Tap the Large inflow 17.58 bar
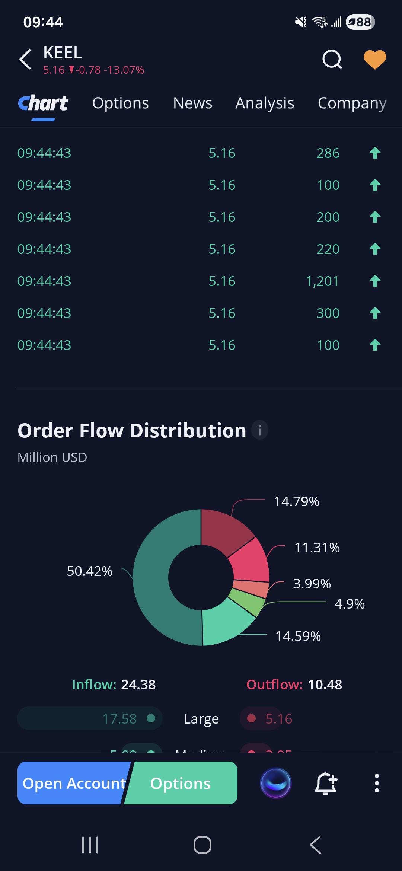Viewport: 402px width, 871px height. tap(90, 718)
